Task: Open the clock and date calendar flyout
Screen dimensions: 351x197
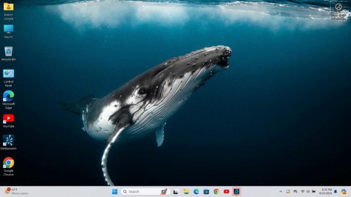Action: (327, 192)
